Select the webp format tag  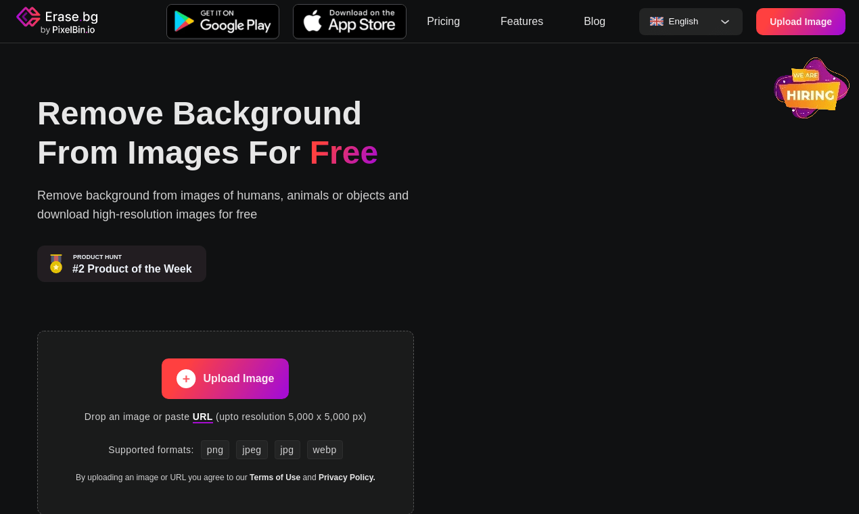(x=325, y=450)
